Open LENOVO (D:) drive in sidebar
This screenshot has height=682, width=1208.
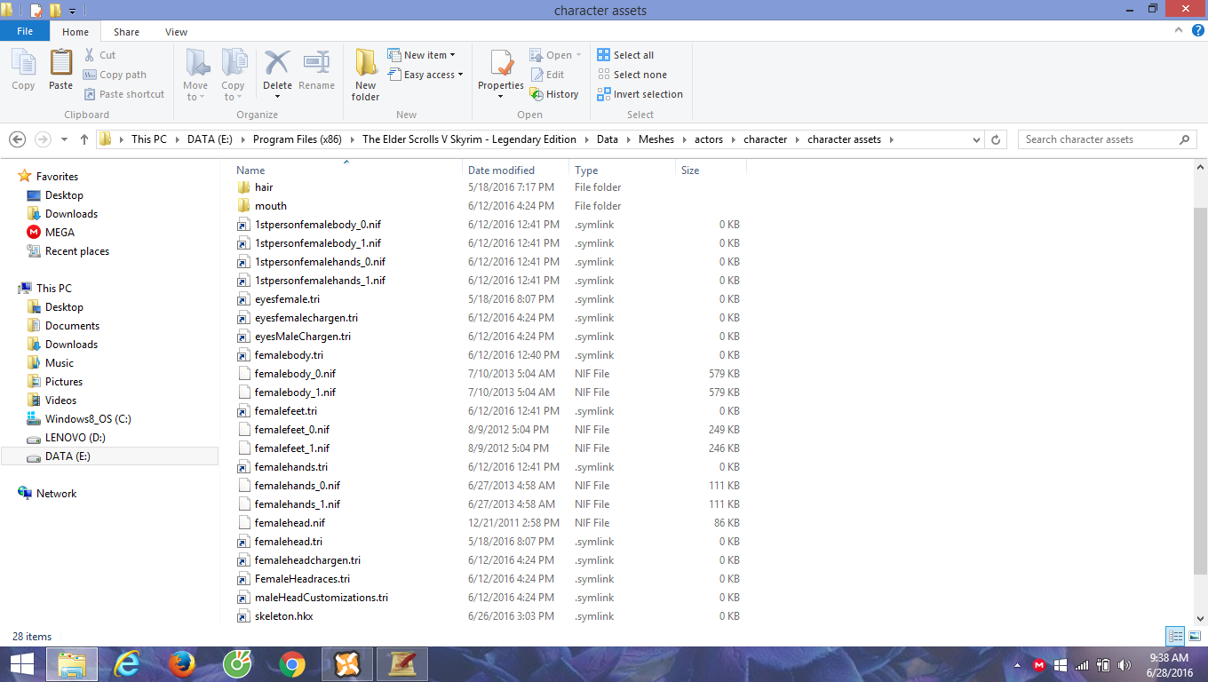tap(75, 438)
